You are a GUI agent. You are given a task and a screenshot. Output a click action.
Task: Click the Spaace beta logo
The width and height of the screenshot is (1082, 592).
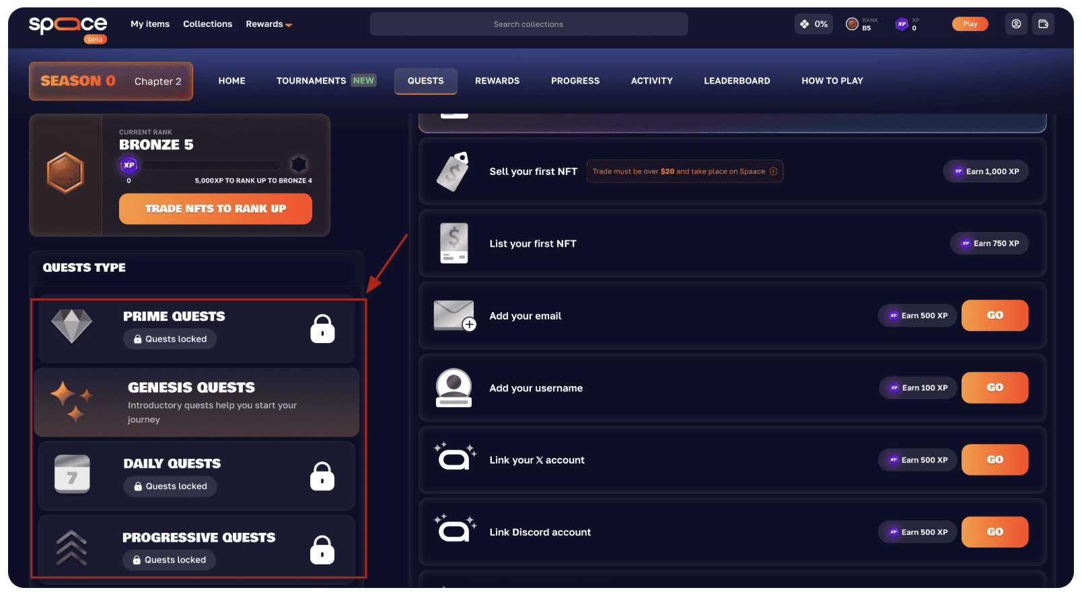pos(68,26)
